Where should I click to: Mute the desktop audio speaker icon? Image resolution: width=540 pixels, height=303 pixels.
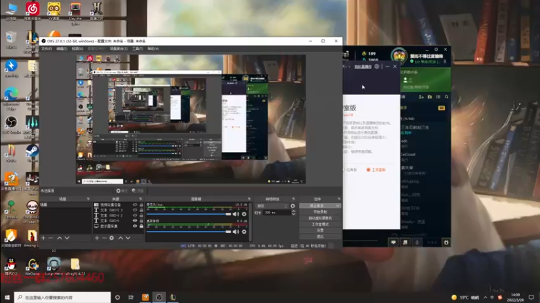236,232
